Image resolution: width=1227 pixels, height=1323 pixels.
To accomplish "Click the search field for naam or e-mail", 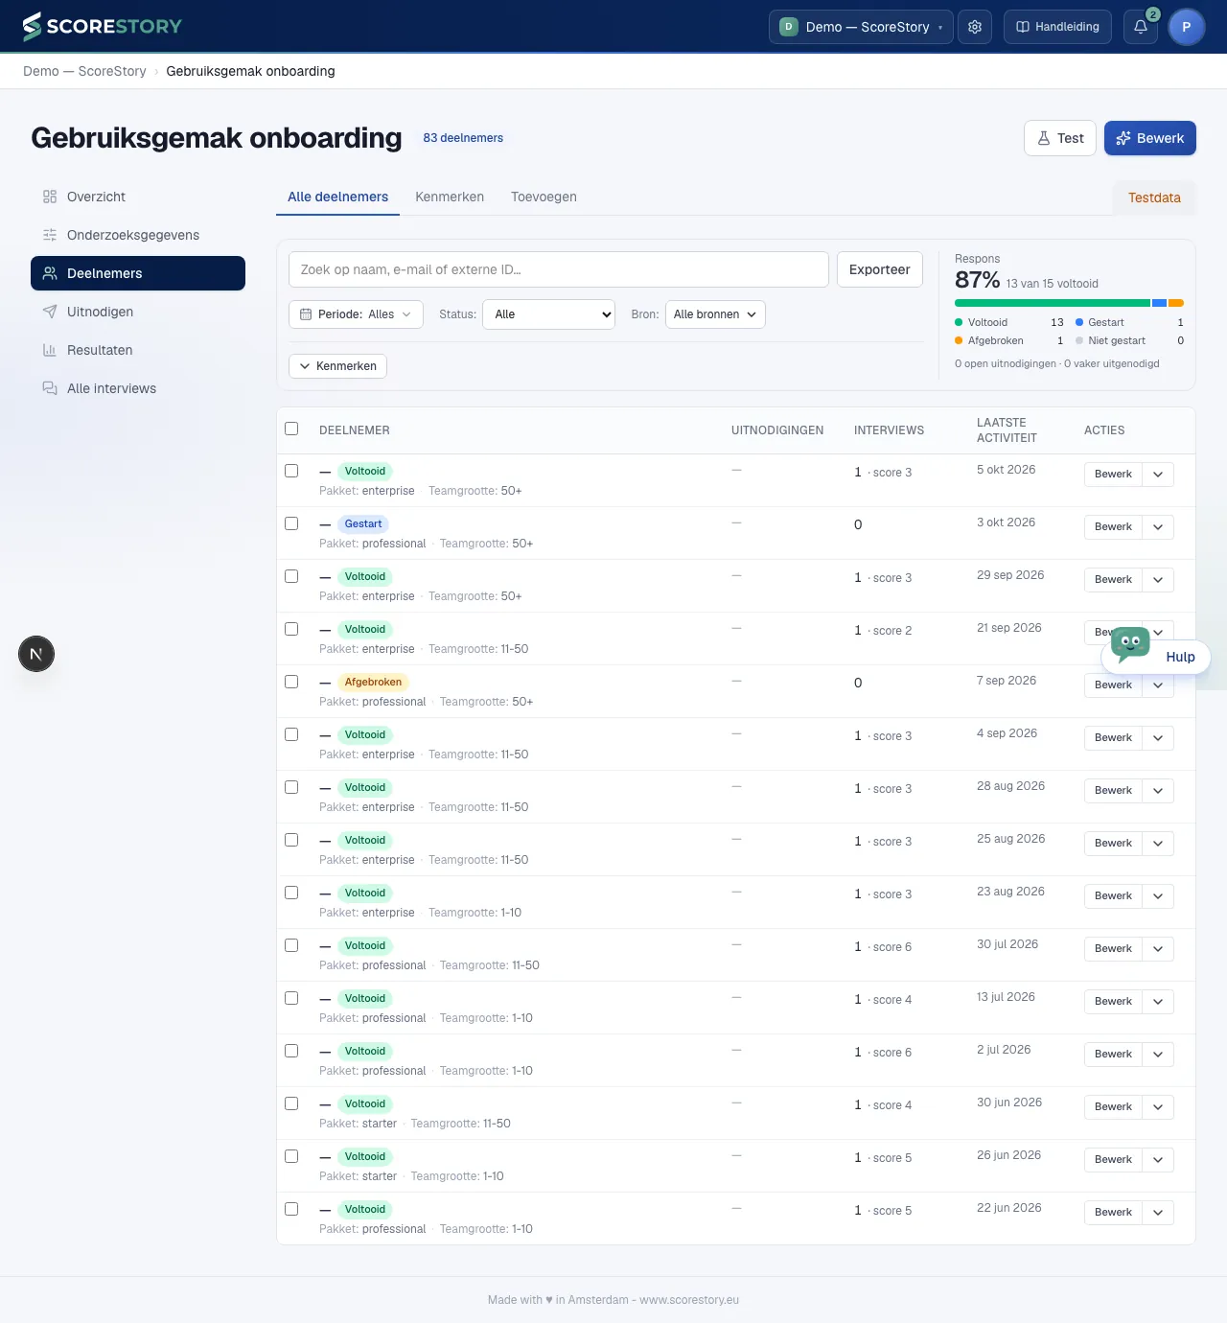I will click(559, 269).
